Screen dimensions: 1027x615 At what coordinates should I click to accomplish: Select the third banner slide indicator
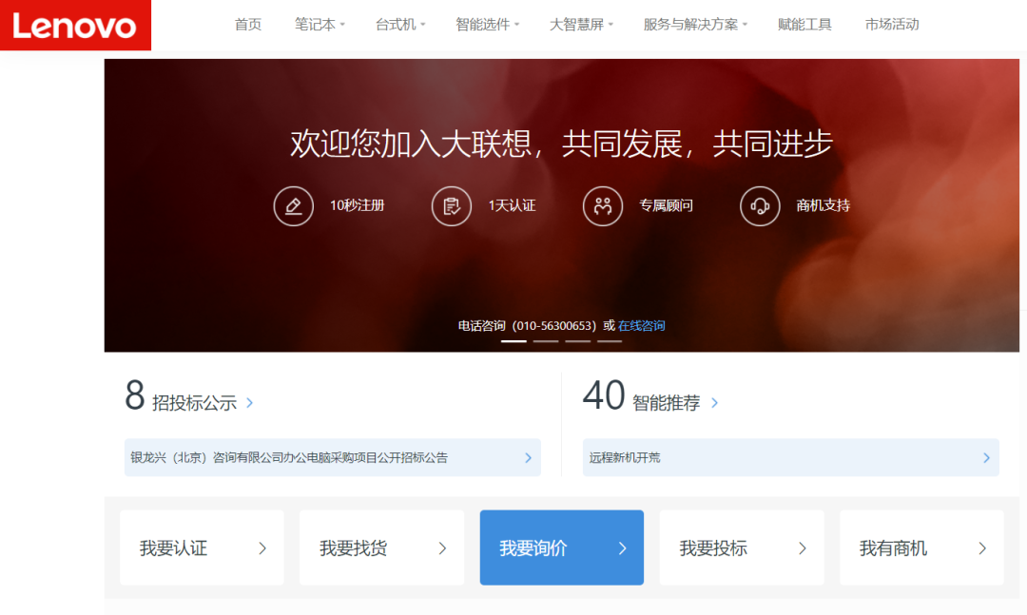(x=578, y=341)
